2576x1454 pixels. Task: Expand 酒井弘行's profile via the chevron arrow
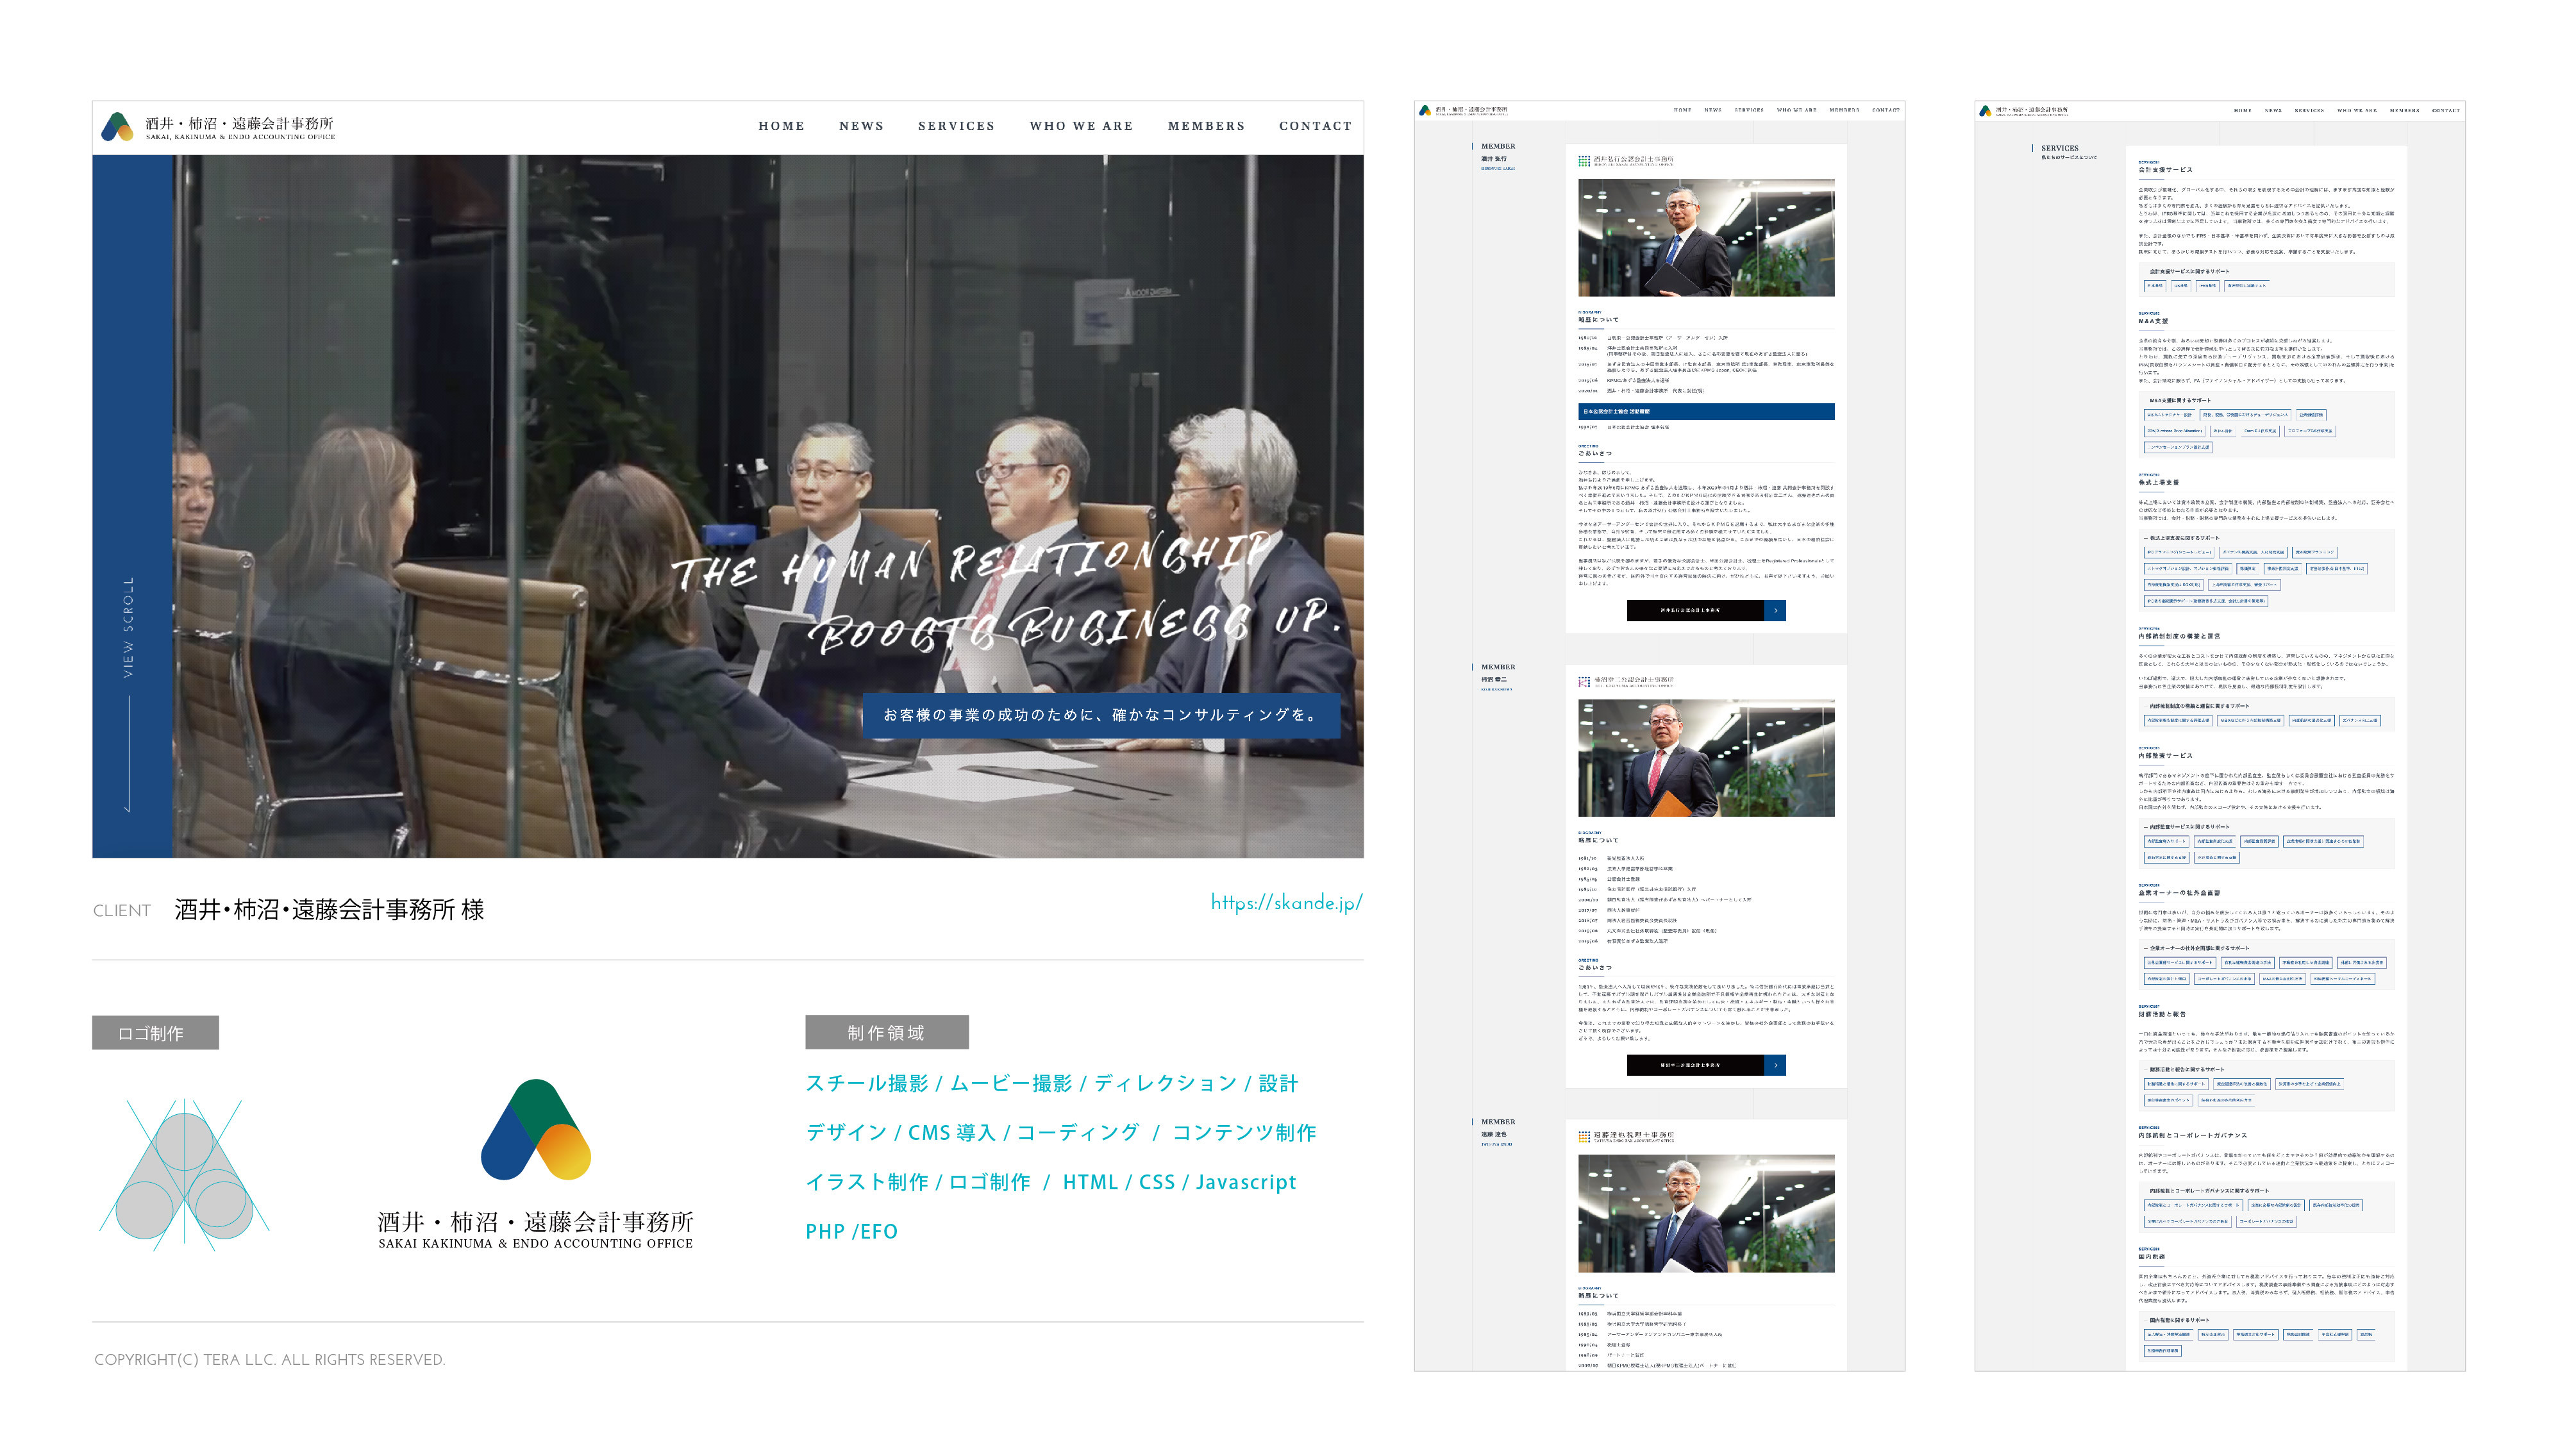coord(1777,611)
